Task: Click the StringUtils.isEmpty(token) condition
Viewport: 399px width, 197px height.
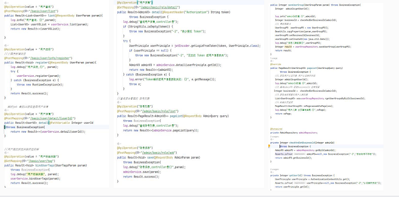Action: point(150,26)
